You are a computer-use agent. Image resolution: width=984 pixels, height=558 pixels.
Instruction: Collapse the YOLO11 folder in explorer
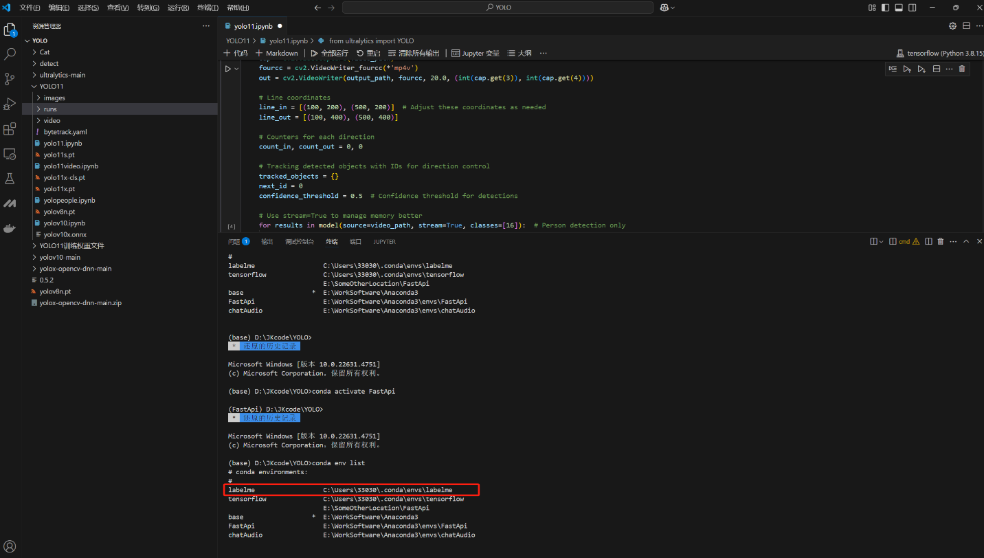tap(51, 87)
